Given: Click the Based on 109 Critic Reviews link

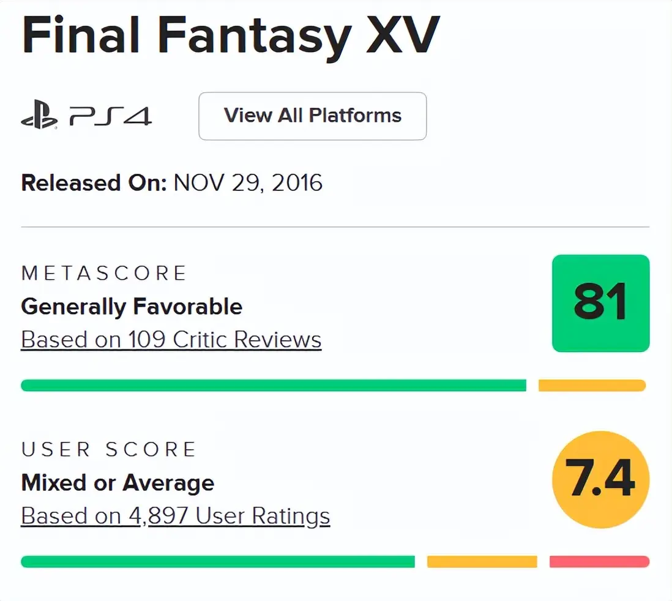Looking at the screenshot, I should click(x=170, y=339).
